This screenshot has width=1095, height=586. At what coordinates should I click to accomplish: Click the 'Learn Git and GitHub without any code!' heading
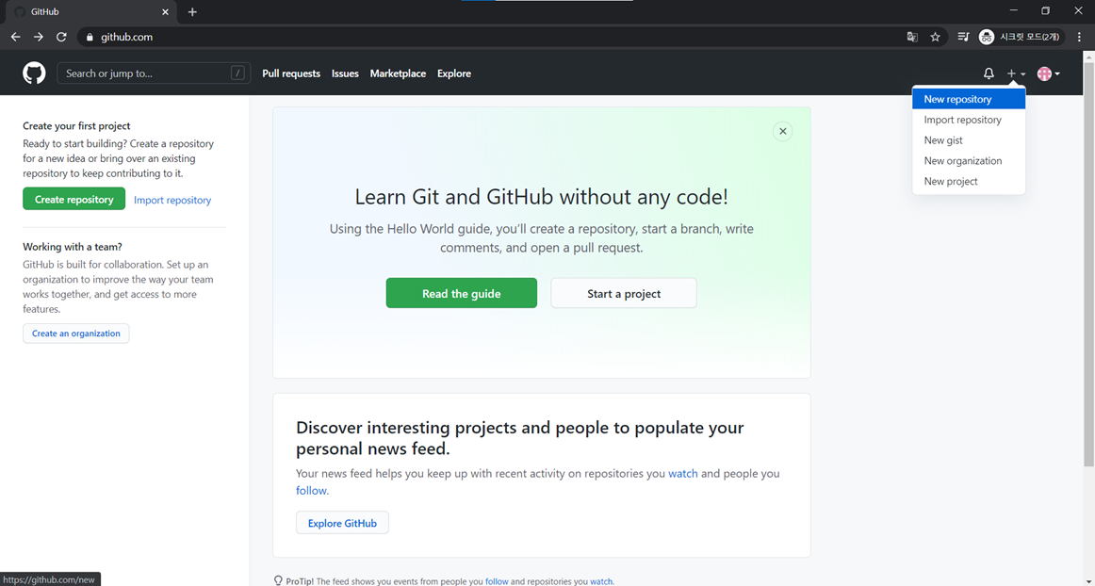[541, 197]
